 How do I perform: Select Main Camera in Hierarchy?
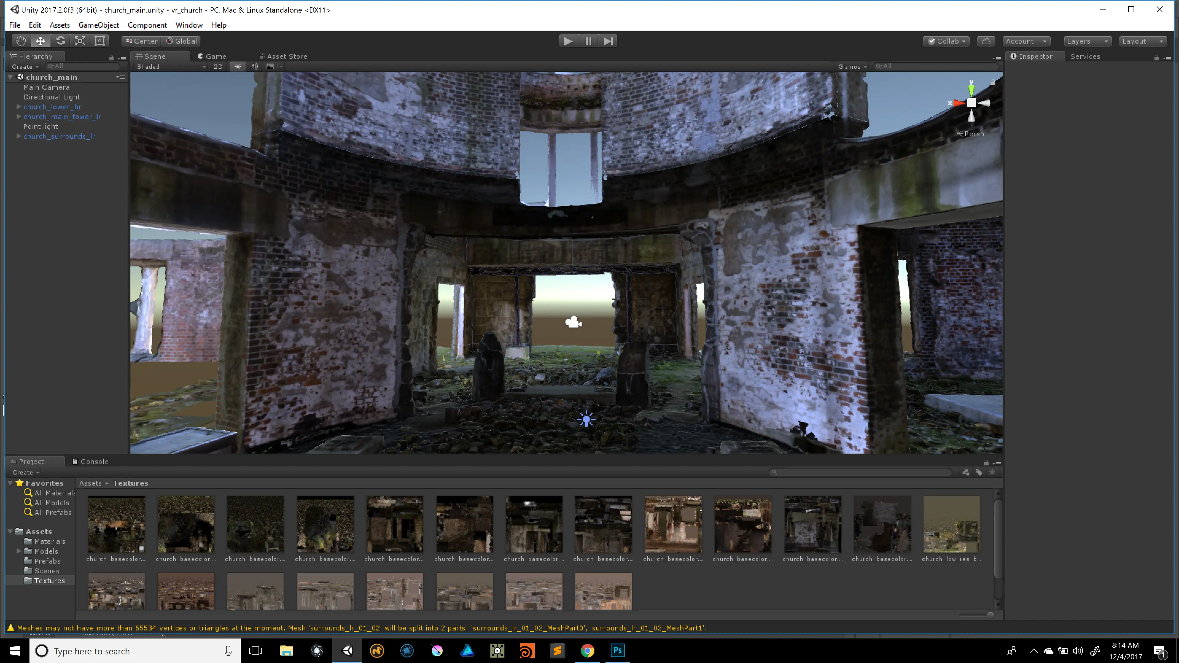click(47, 87)
